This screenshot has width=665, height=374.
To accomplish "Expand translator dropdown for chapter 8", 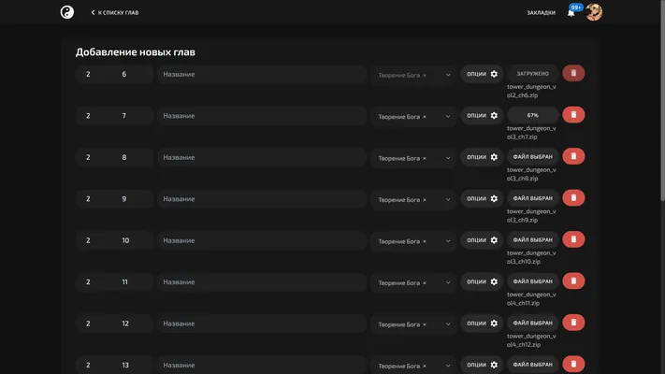I will [448, 158].
